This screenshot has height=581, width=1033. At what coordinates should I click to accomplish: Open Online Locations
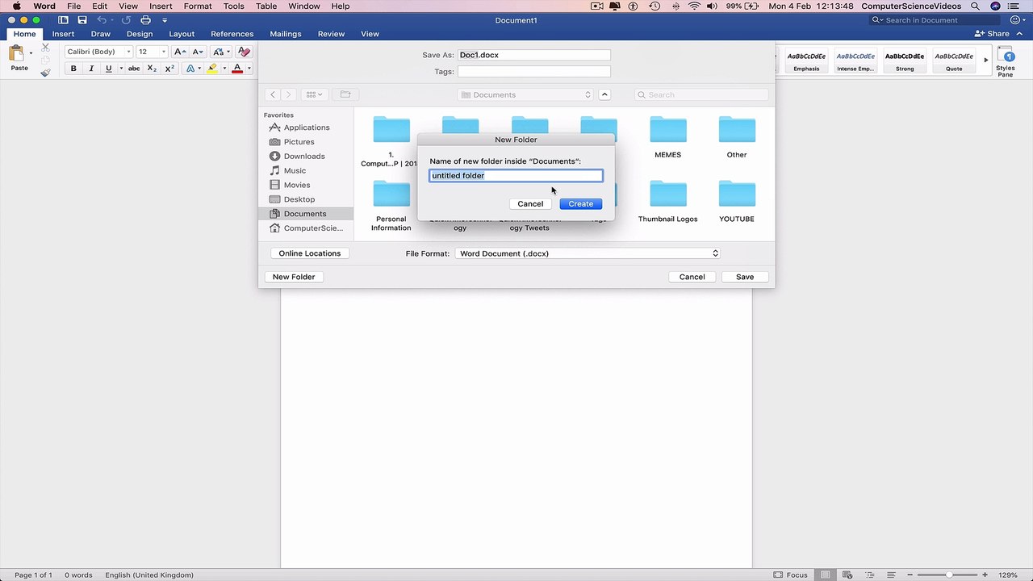[x=310, y=253]
